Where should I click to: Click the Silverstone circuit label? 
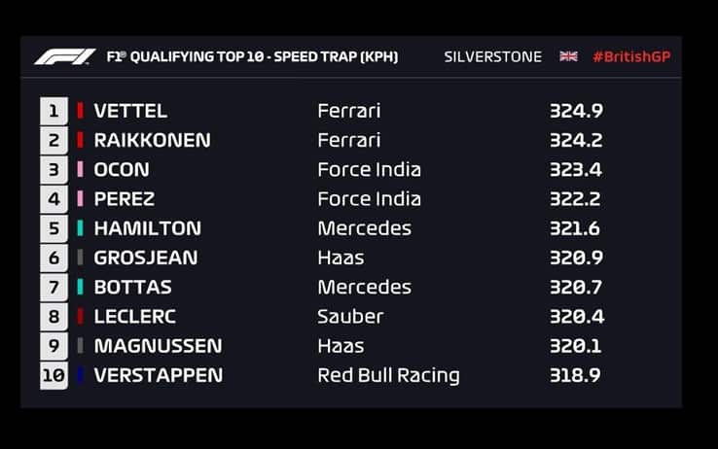pos(492,56)
